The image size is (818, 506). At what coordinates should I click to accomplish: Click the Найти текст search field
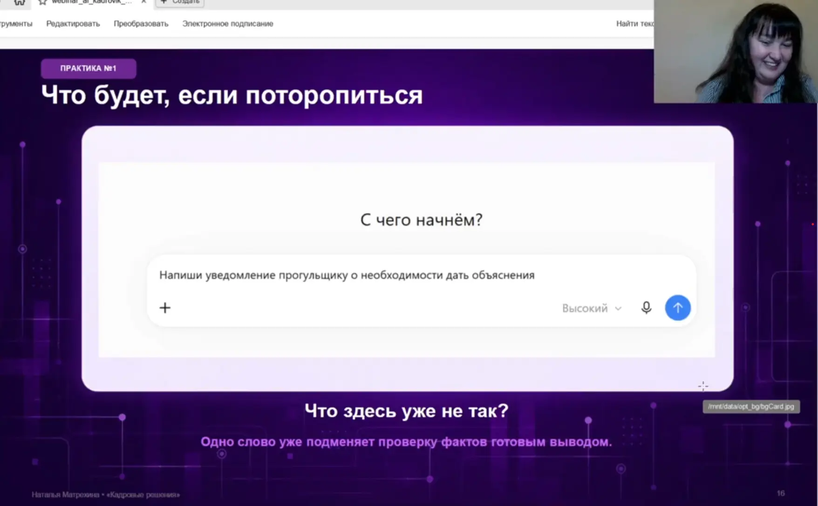(635, 24)
